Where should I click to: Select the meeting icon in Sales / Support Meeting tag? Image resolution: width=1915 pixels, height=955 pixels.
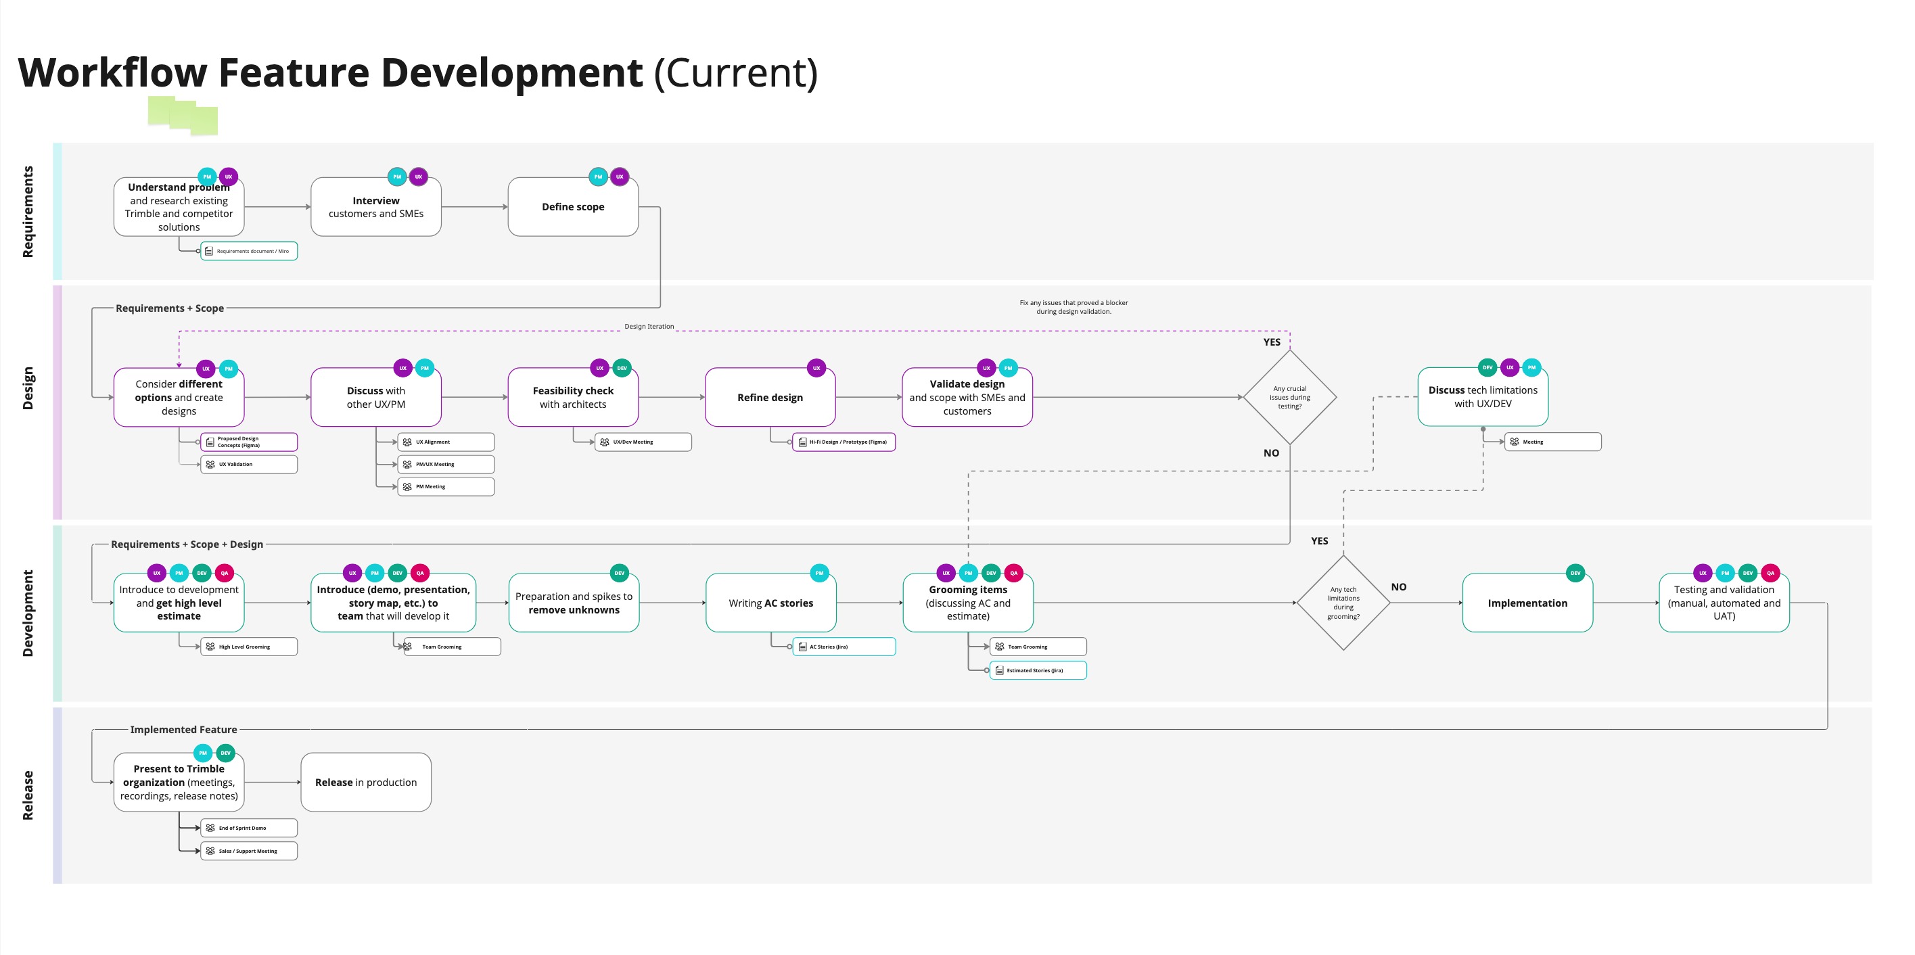click(210, 852)
